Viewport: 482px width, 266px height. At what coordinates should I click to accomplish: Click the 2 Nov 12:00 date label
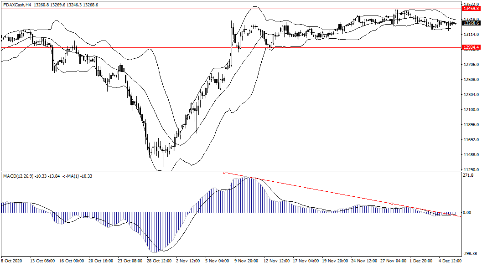187,261
